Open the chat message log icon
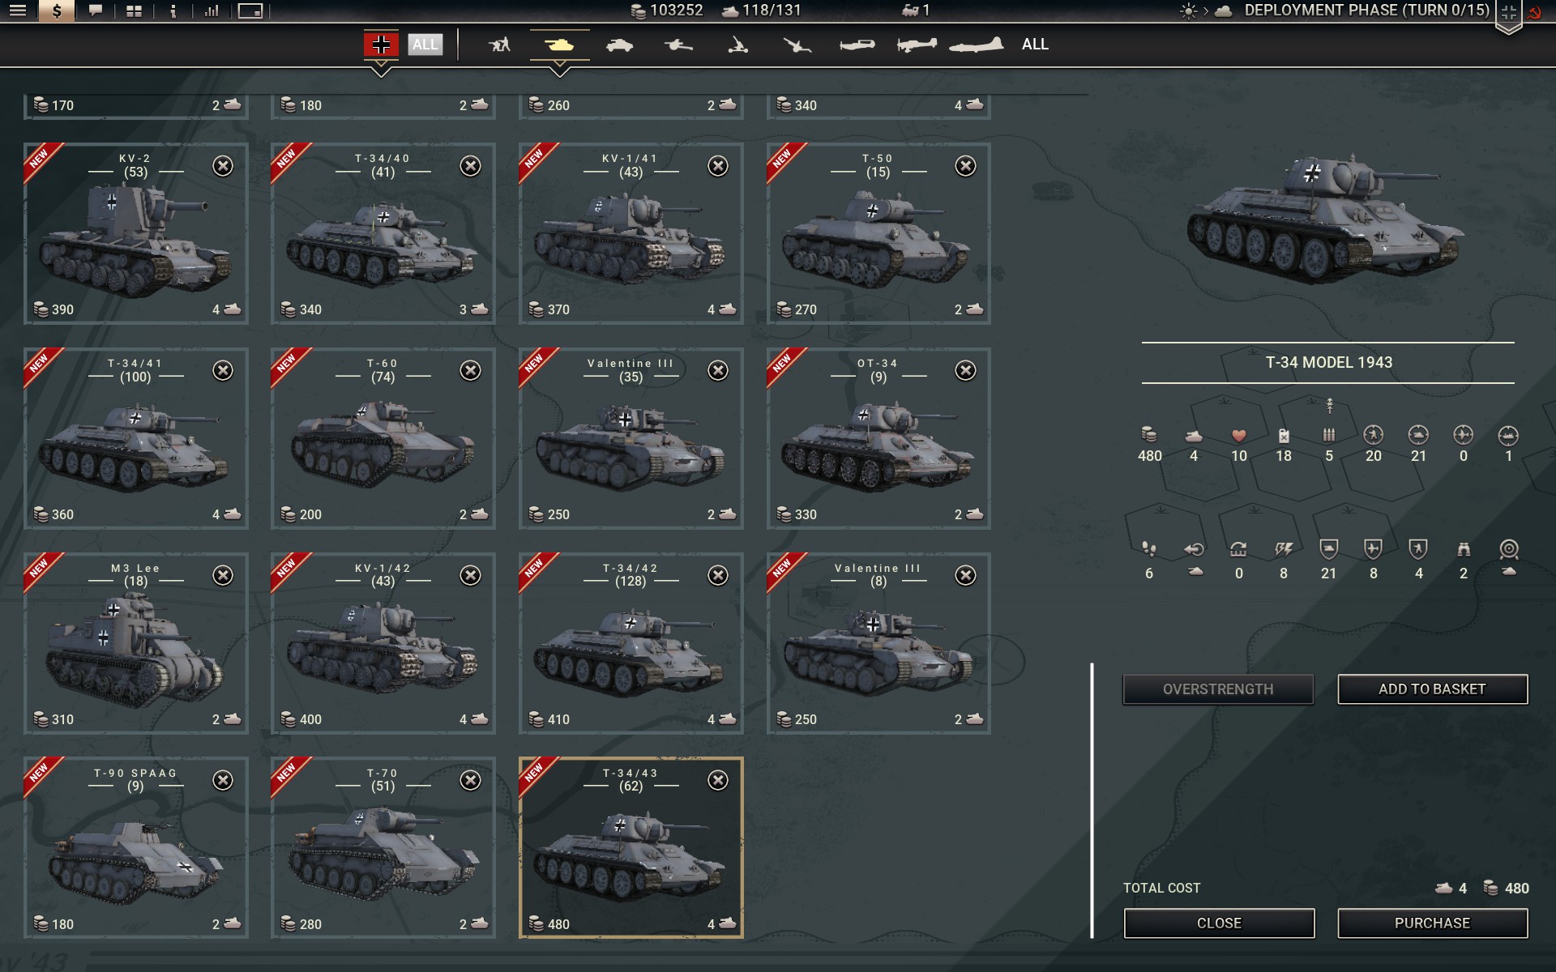Screen dimensions: 1556x972 coord(96,11)
